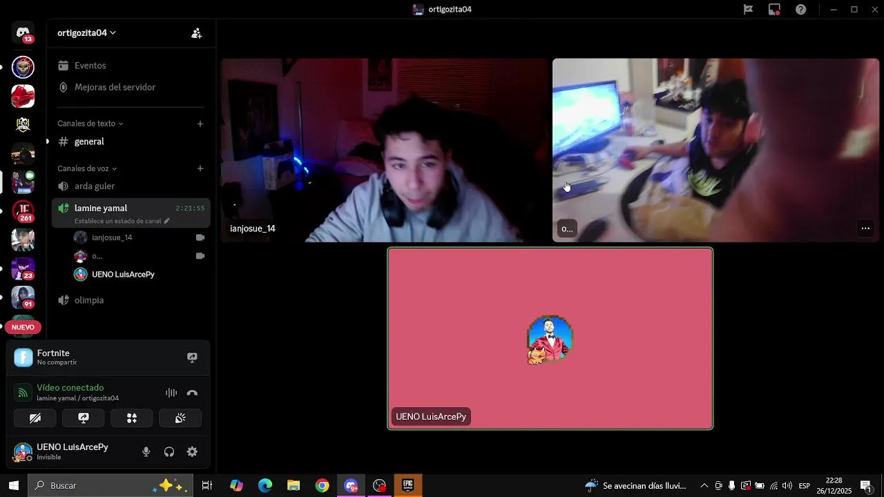This screenshot has height=497, width=884.
Task: Open user profile avatar in bottom panel
Action: coord(23,452)
